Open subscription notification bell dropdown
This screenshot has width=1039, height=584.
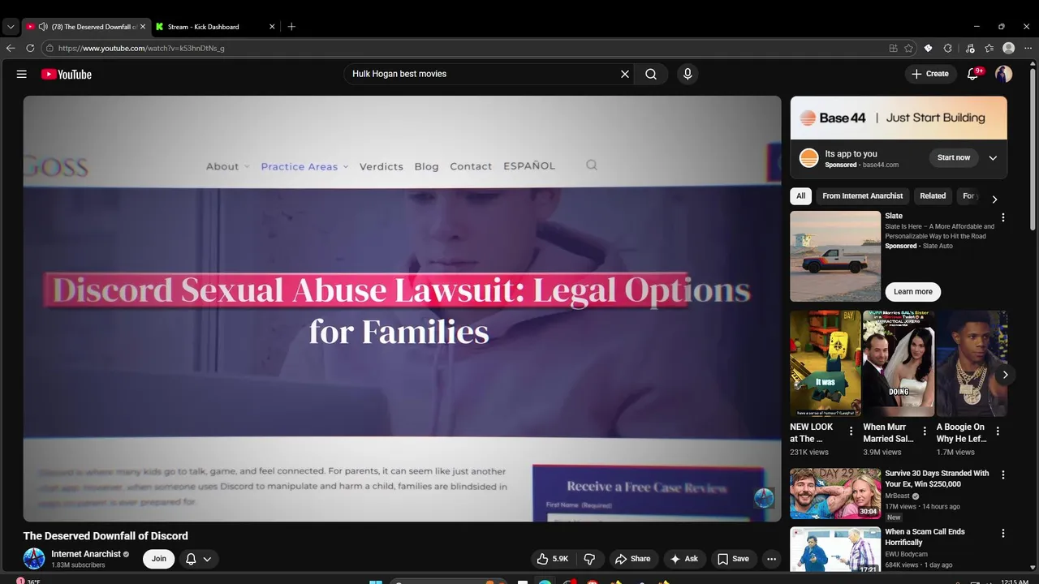199,559
